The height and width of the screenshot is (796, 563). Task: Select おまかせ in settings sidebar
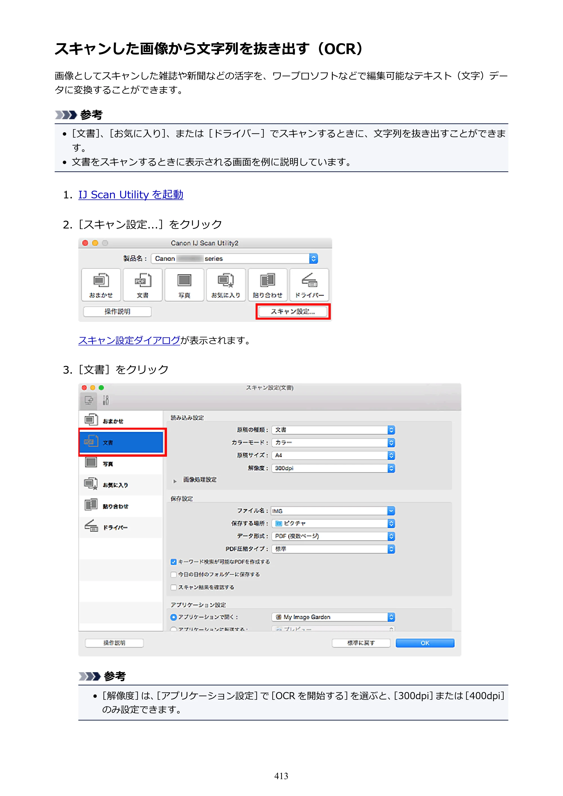click(121, 421)
